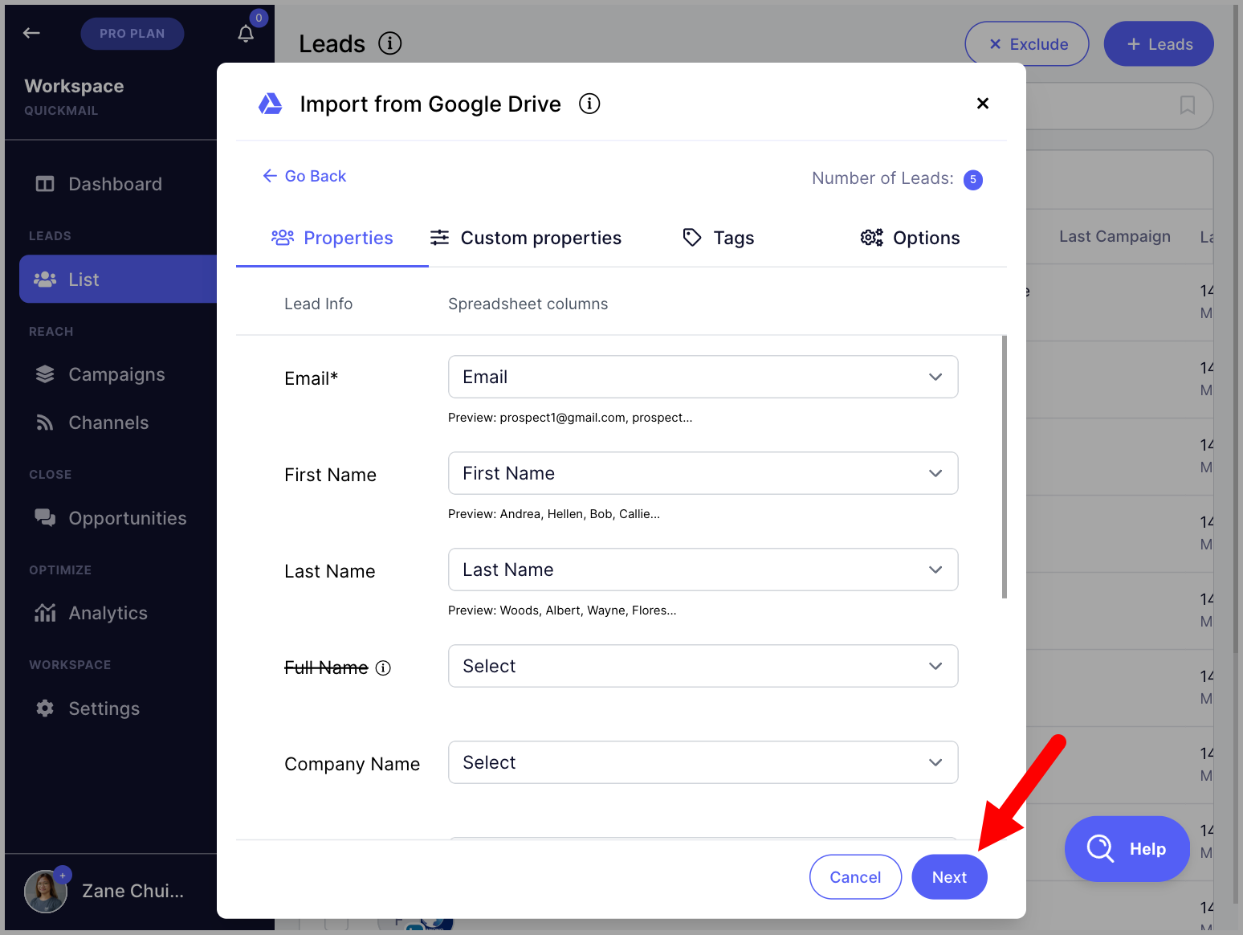This screenshot has height=935, width=1243.
Task: Switch to the Custom properties tab
Action: [x=525, y=238]
